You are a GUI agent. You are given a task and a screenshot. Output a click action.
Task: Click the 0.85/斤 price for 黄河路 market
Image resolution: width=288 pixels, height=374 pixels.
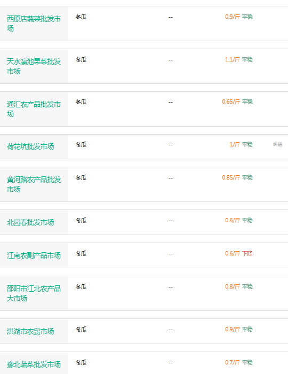pos(231,177)
